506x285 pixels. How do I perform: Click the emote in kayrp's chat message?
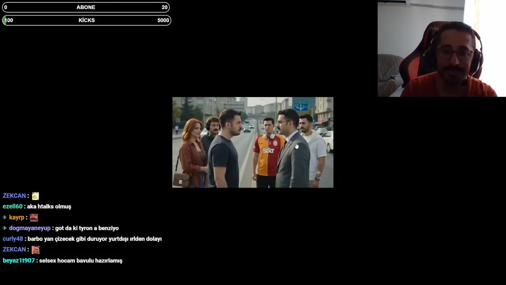(34, 218)
